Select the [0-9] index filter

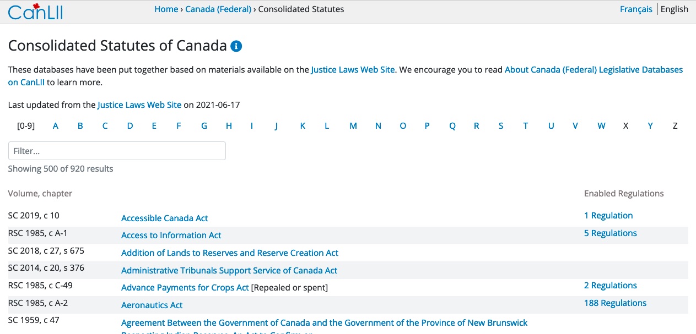pos(26,126)
